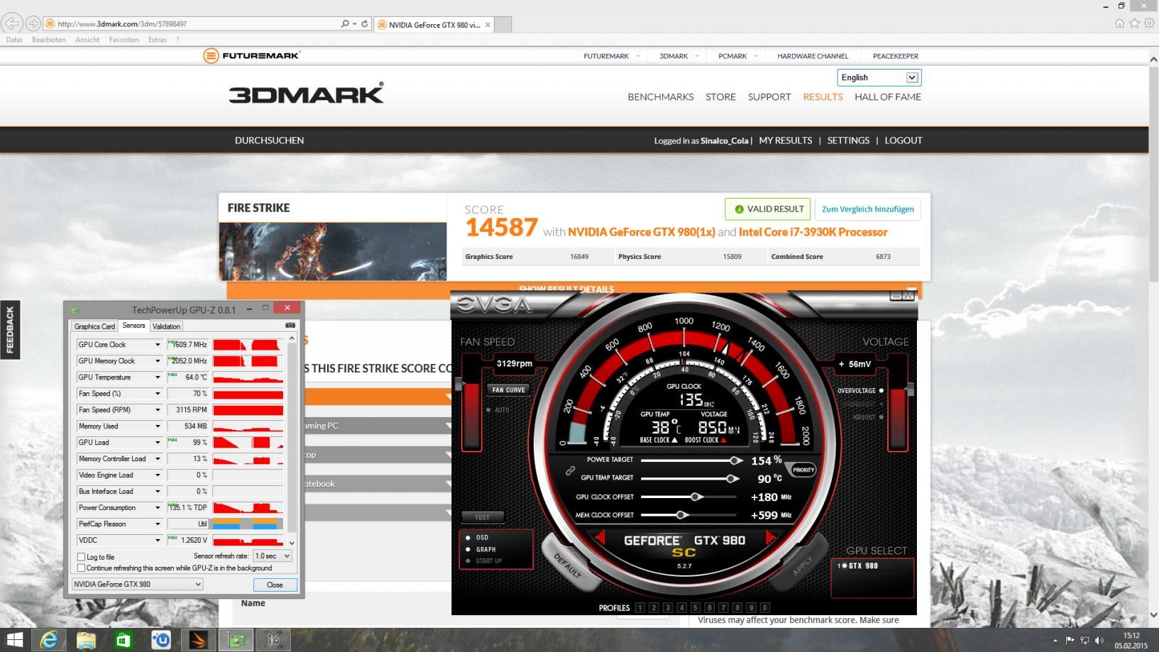Open the NVIDIA GeForce GTX 980 device dropdown

(137, 585)
